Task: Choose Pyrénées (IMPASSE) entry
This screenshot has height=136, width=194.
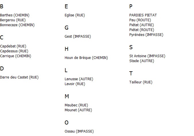Action: click(146, 35)
